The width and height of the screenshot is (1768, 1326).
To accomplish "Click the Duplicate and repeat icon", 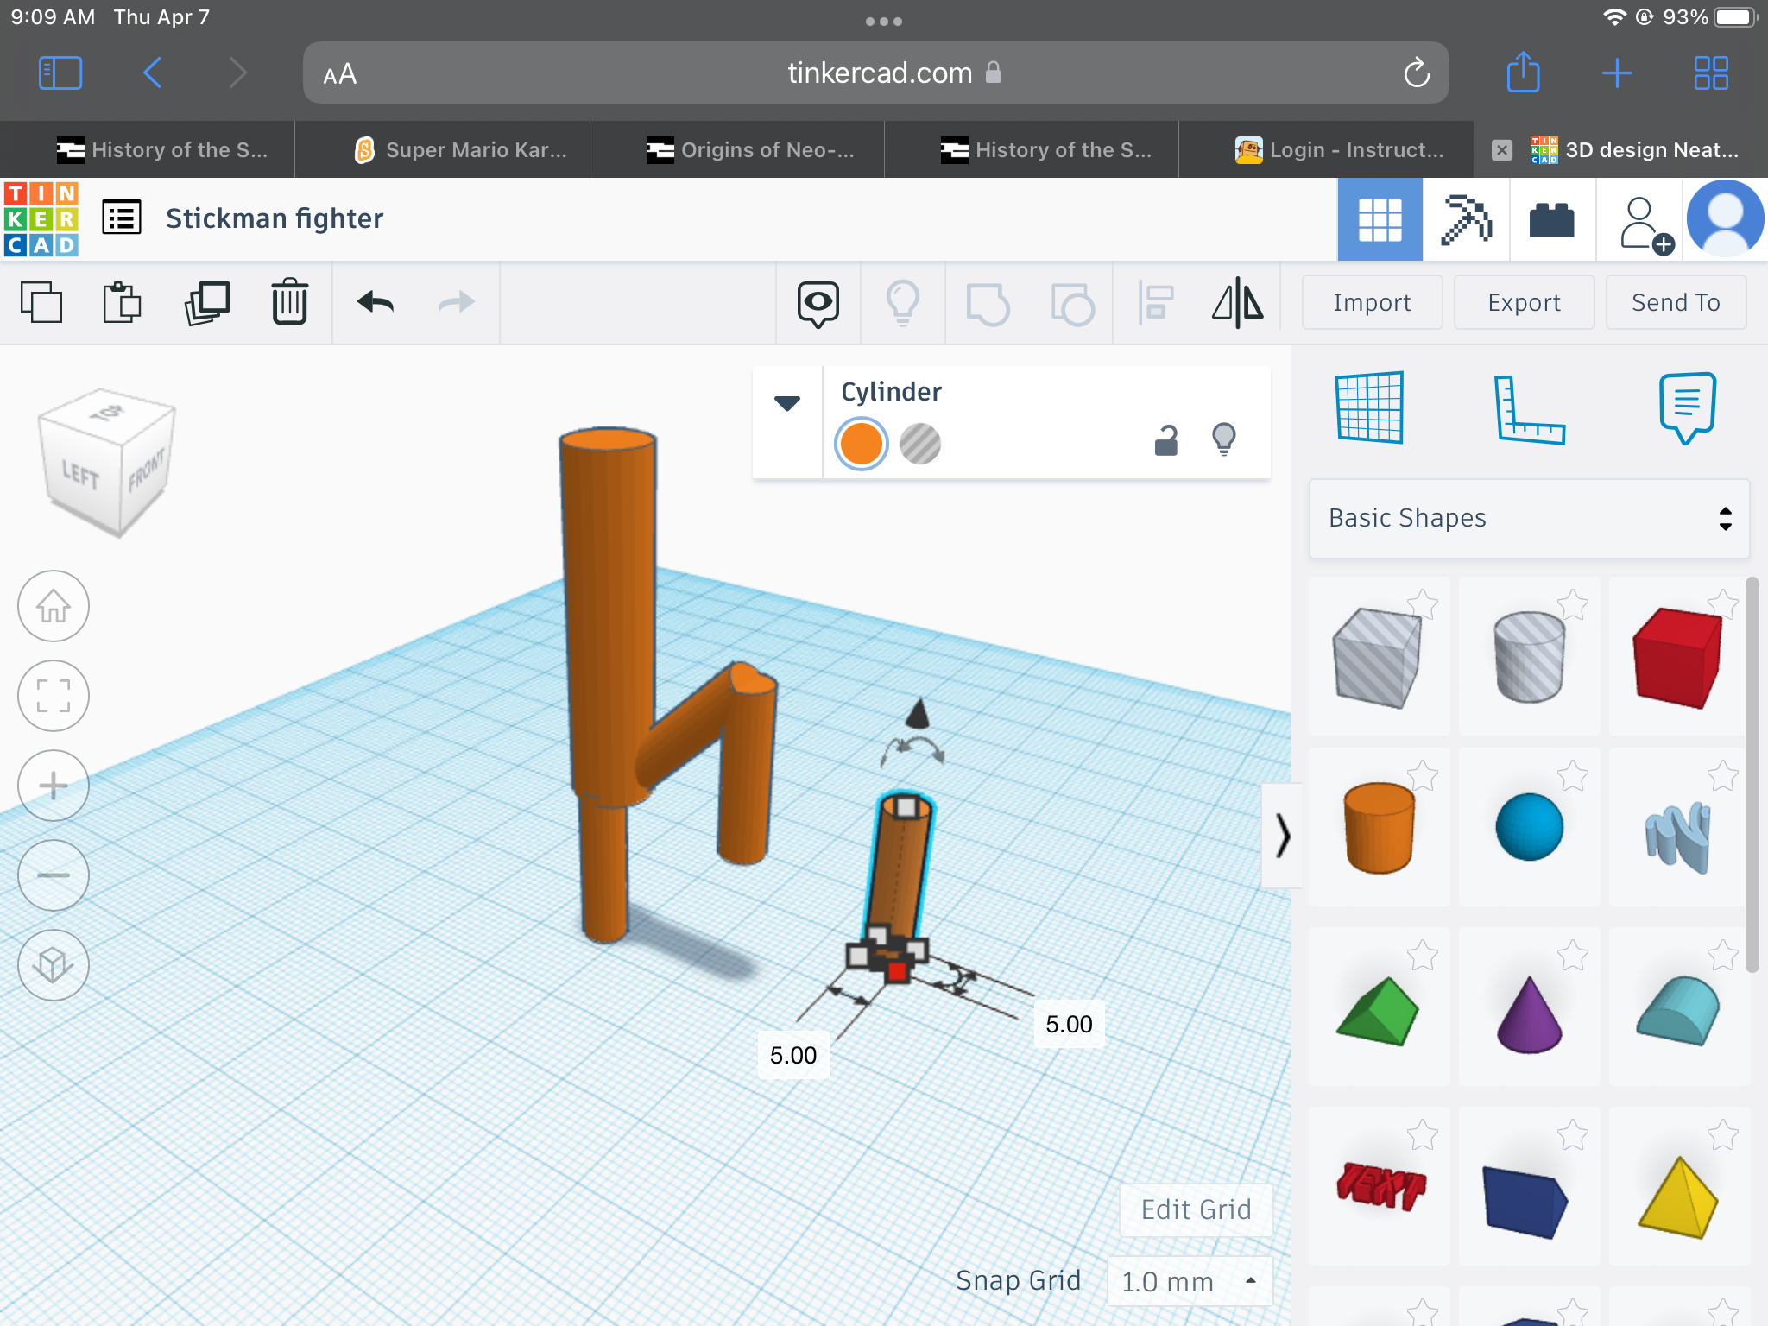I will [x=207, y=302].
